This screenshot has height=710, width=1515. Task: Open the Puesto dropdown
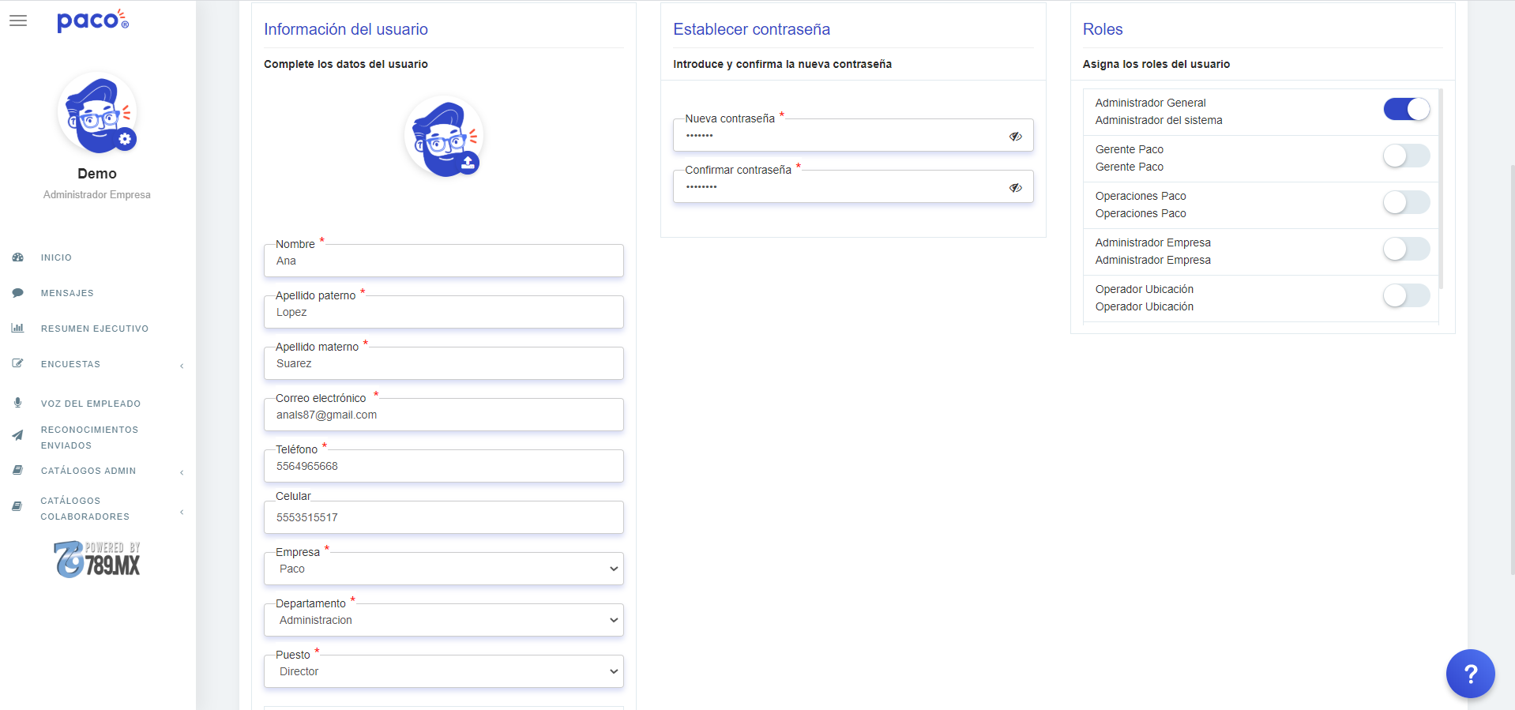pos(444,671)
